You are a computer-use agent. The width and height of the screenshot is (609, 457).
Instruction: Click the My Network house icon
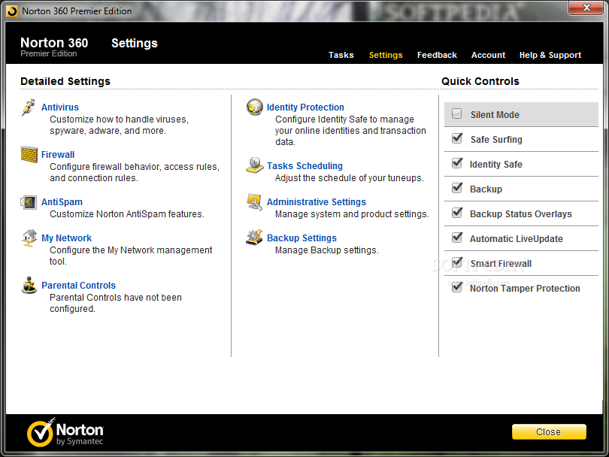(x=29, y=238)
